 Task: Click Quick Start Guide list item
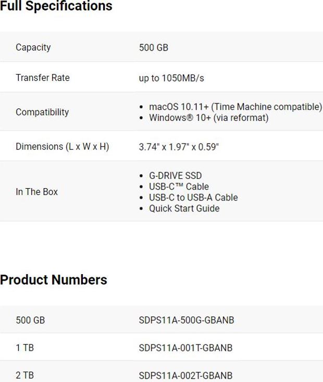(x=184, y=208)
